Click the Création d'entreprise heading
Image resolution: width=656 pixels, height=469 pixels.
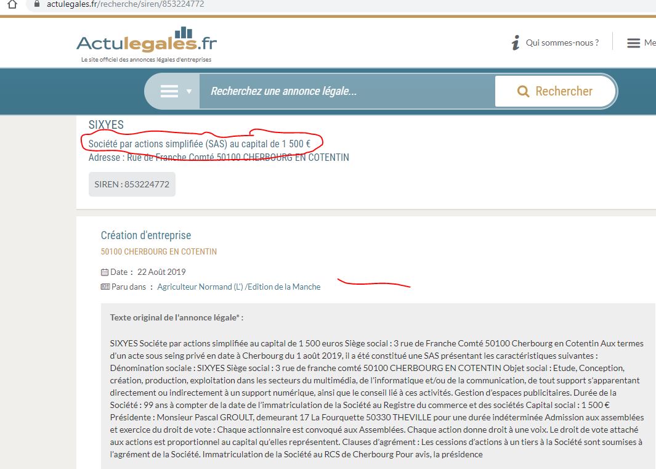coord(146,235)
